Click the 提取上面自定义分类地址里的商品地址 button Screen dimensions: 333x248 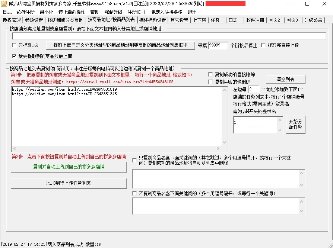coord(120,45)
